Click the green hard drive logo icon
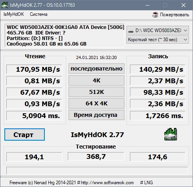The width and height of the screenshot is (193, 187). click(170, 134)
